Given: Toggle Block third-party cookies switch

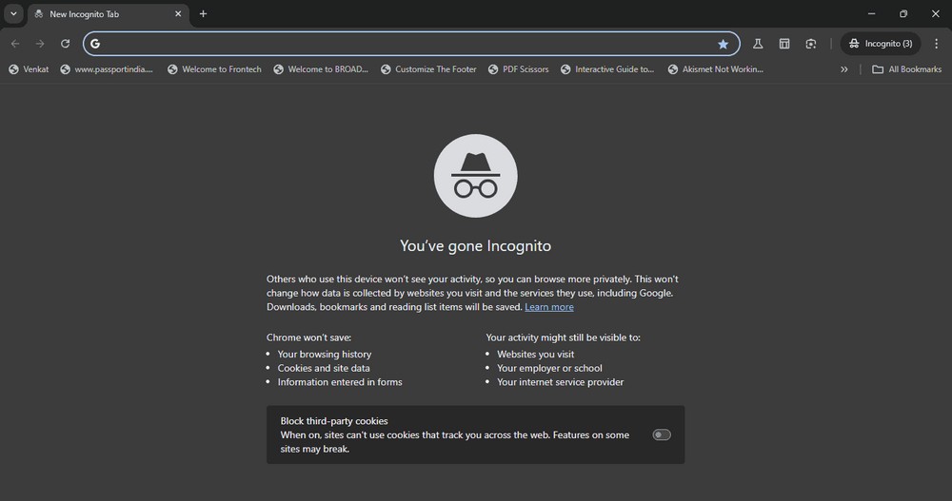Looking at the screenshot, I should (x=662, y=434).
